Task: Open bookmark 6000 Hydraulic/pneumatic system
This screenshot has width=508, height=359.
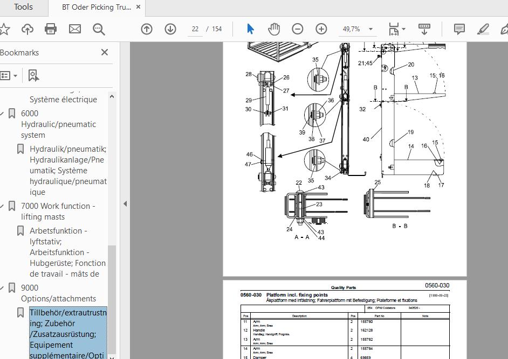Action: (59, 124)
